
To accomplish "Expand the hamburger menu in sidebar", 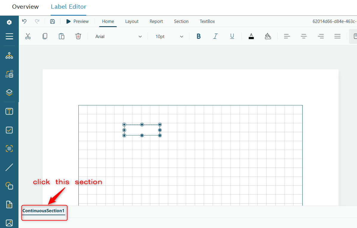I will [x=9, y=36].
